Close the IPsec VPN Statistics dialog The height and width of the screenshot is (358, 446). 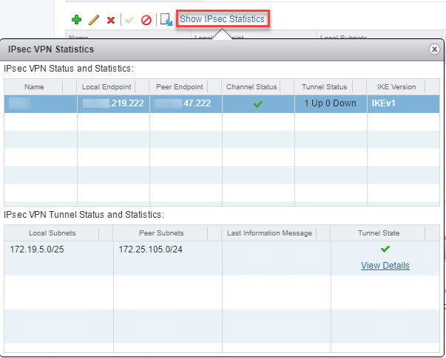pyautogui.click(x=434, y=49)
